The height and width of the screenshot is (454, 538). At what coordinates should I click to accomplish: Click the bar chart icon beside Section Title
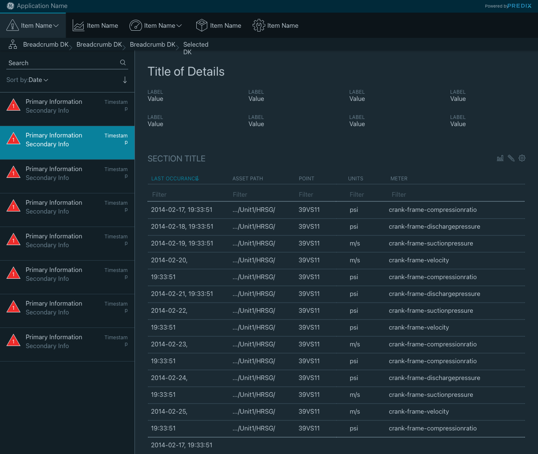pos(500,158)
